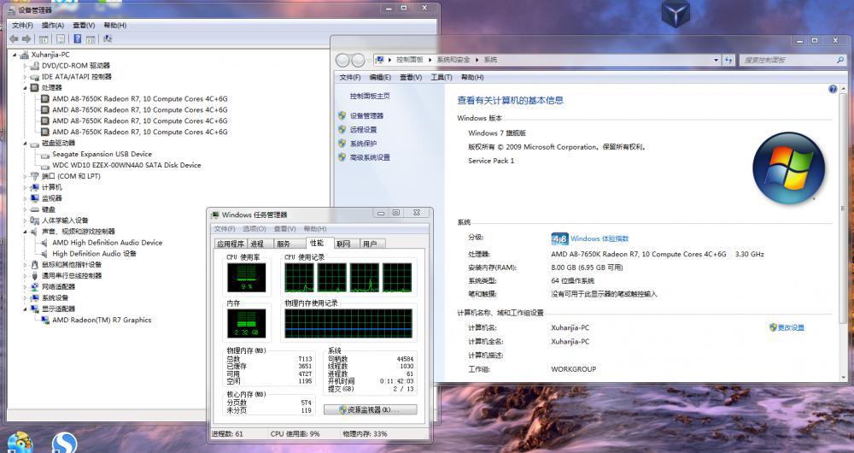Screen dimensions: 854x453
Task: Expand the 端口 (COM 和 LPT) node
Action: point(25,176)
